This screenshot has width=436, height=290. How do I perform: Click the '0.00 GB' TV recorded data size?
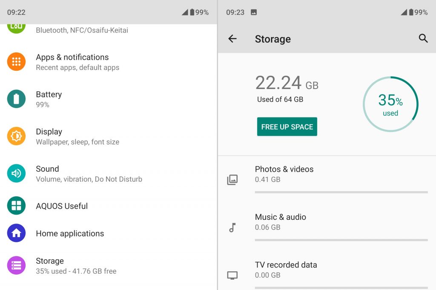tap(267, 275)
